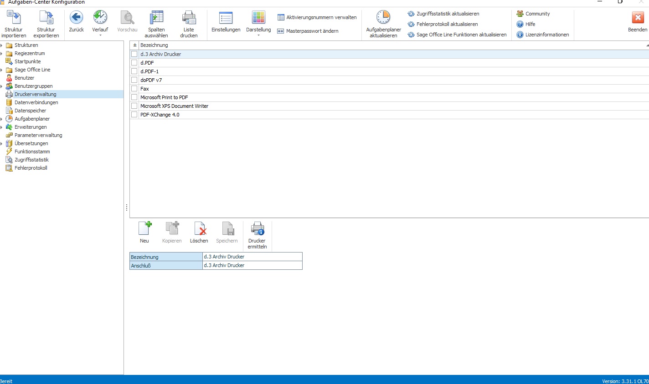
Task: Click Masterpasswort ändern
Action: [308, 31]
